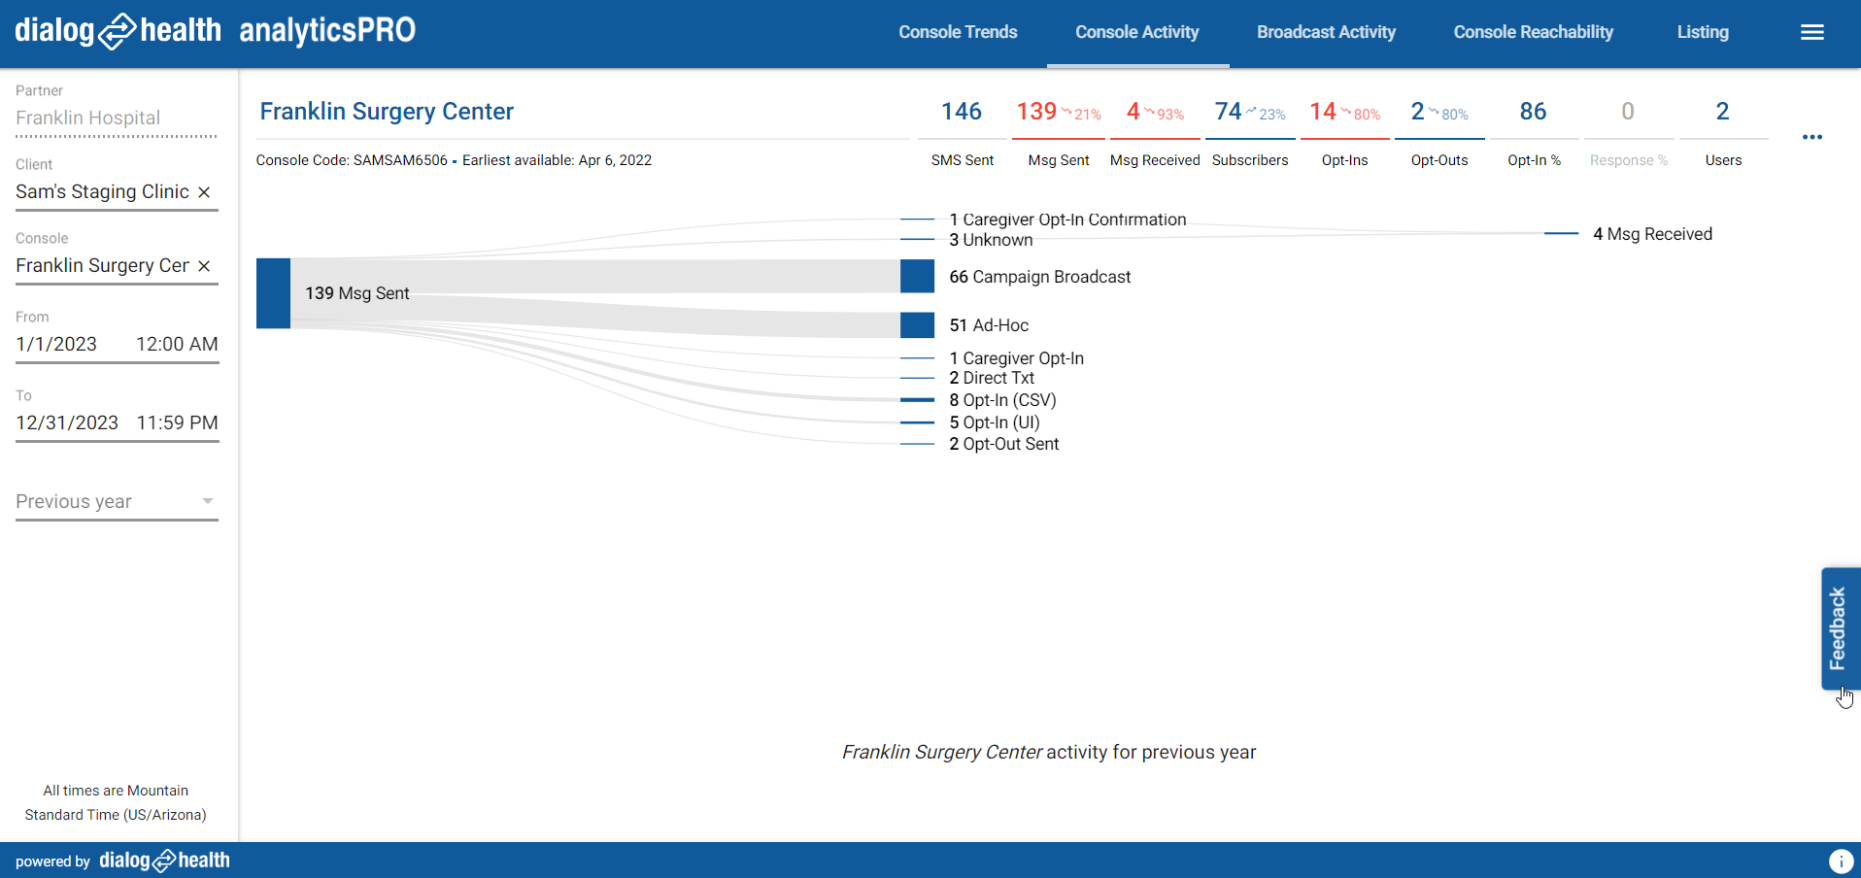This screenshot has height=878, width=1861.
Task: Select the Opt-Outs metric
Action: 1439,133
